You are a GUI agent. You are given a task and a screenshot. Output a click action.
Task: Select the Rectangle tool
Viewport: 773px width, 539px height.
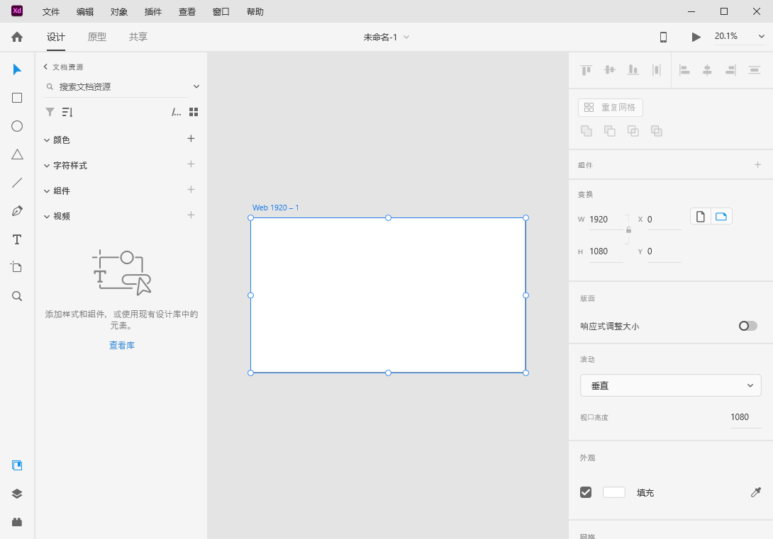[x=17, y=98]
